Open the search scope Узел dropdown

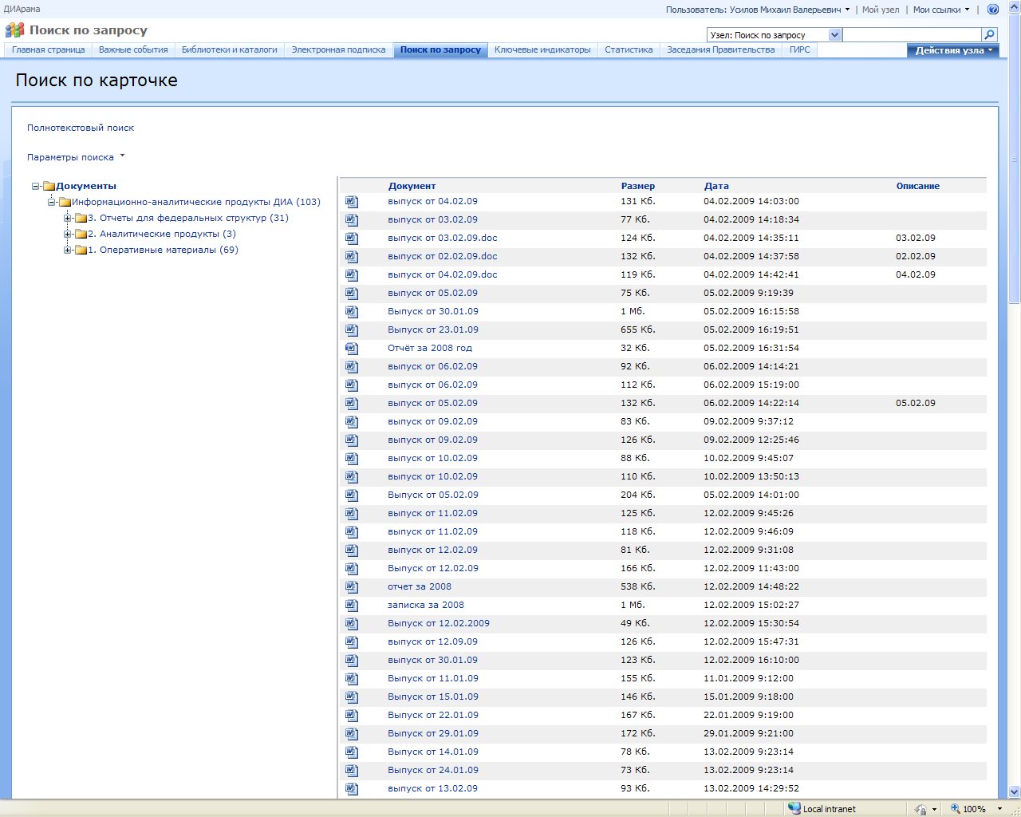point(834,35)
